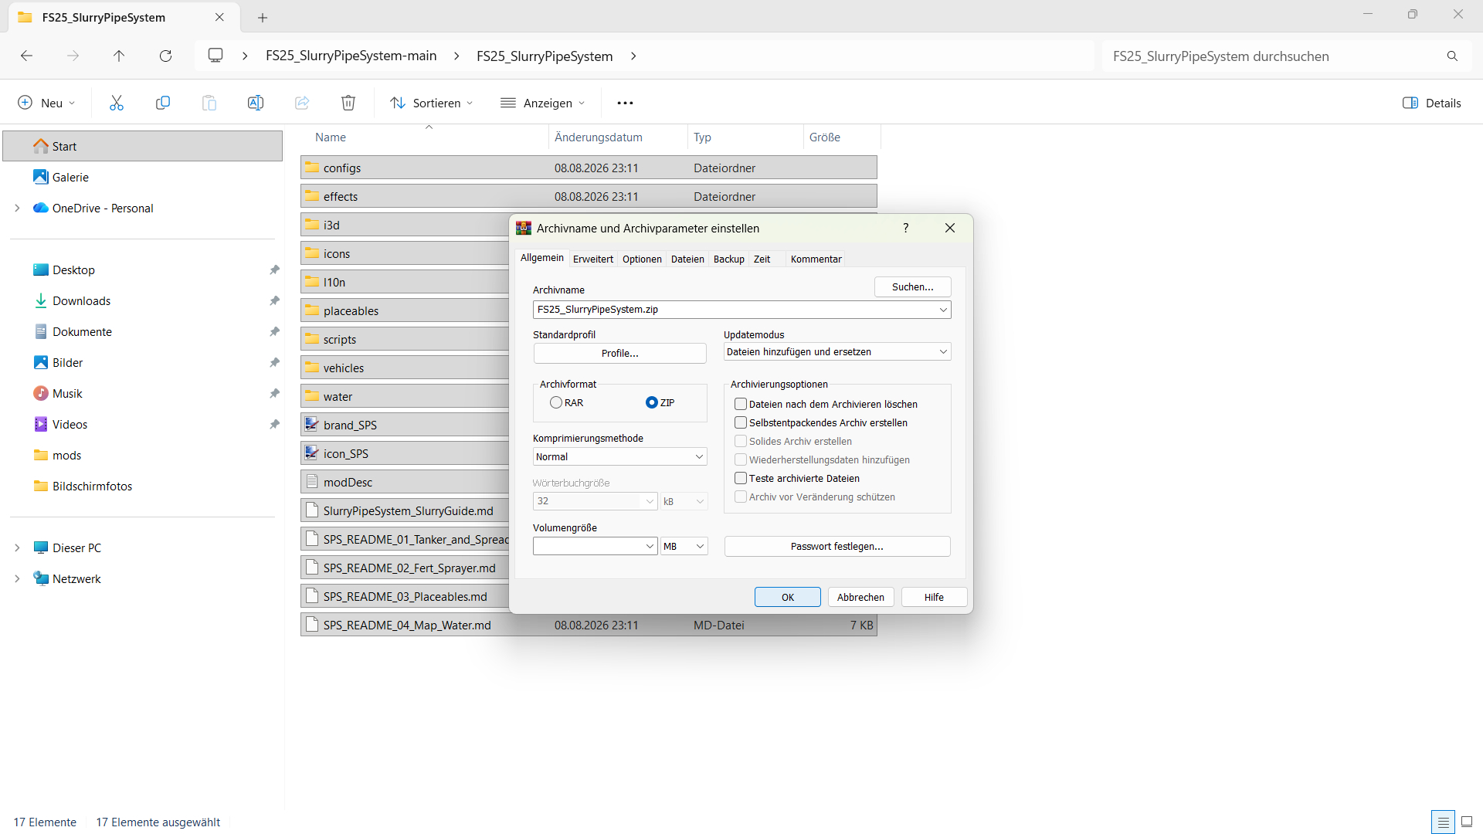Click the Delete trash icon
Viewport: 1483px width, 834px height.
[x=348, y=103]
